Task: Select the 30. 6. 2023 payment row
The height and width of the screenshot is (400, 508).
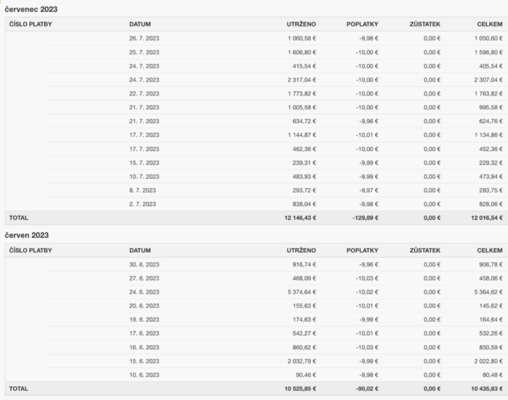Action: [256, 264]
